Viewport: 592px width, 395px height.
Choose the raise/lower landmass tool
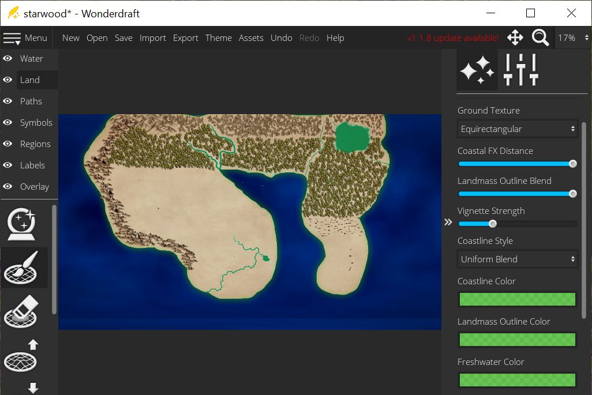[x=21, y=362]
